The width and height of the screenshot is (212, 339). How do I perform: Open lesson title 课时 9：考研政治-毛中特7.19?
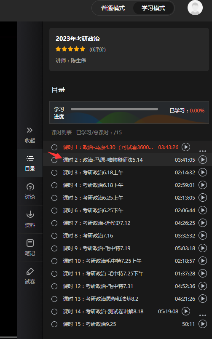97,248
